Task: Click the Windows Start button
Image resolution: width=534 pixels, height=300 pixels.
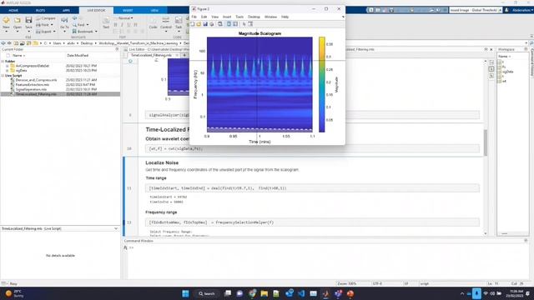Action: coord(185,293)
